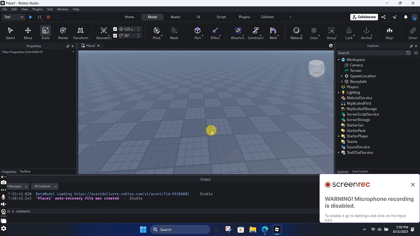Switch to the Transform tool
Image resolution: width=420 pixels, height=236 pixels.
[x=80, y=33]
